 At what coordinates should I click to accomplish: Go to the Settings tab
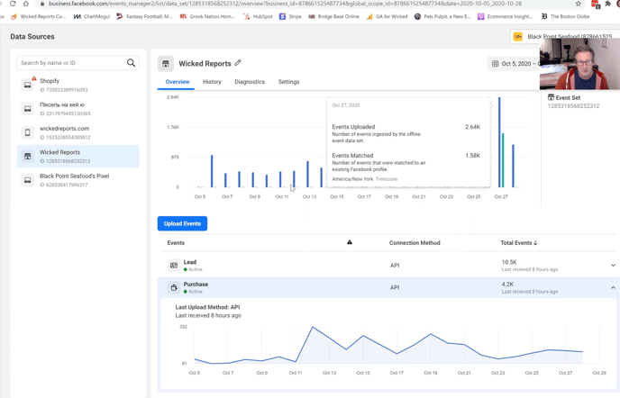click(x=288, y=82)
